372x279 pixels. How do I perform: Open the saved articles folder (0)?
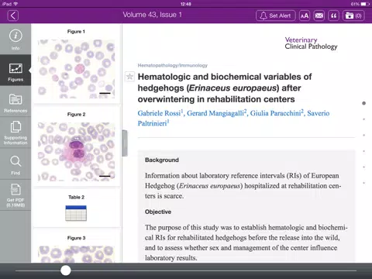click(x=353, y=15)
